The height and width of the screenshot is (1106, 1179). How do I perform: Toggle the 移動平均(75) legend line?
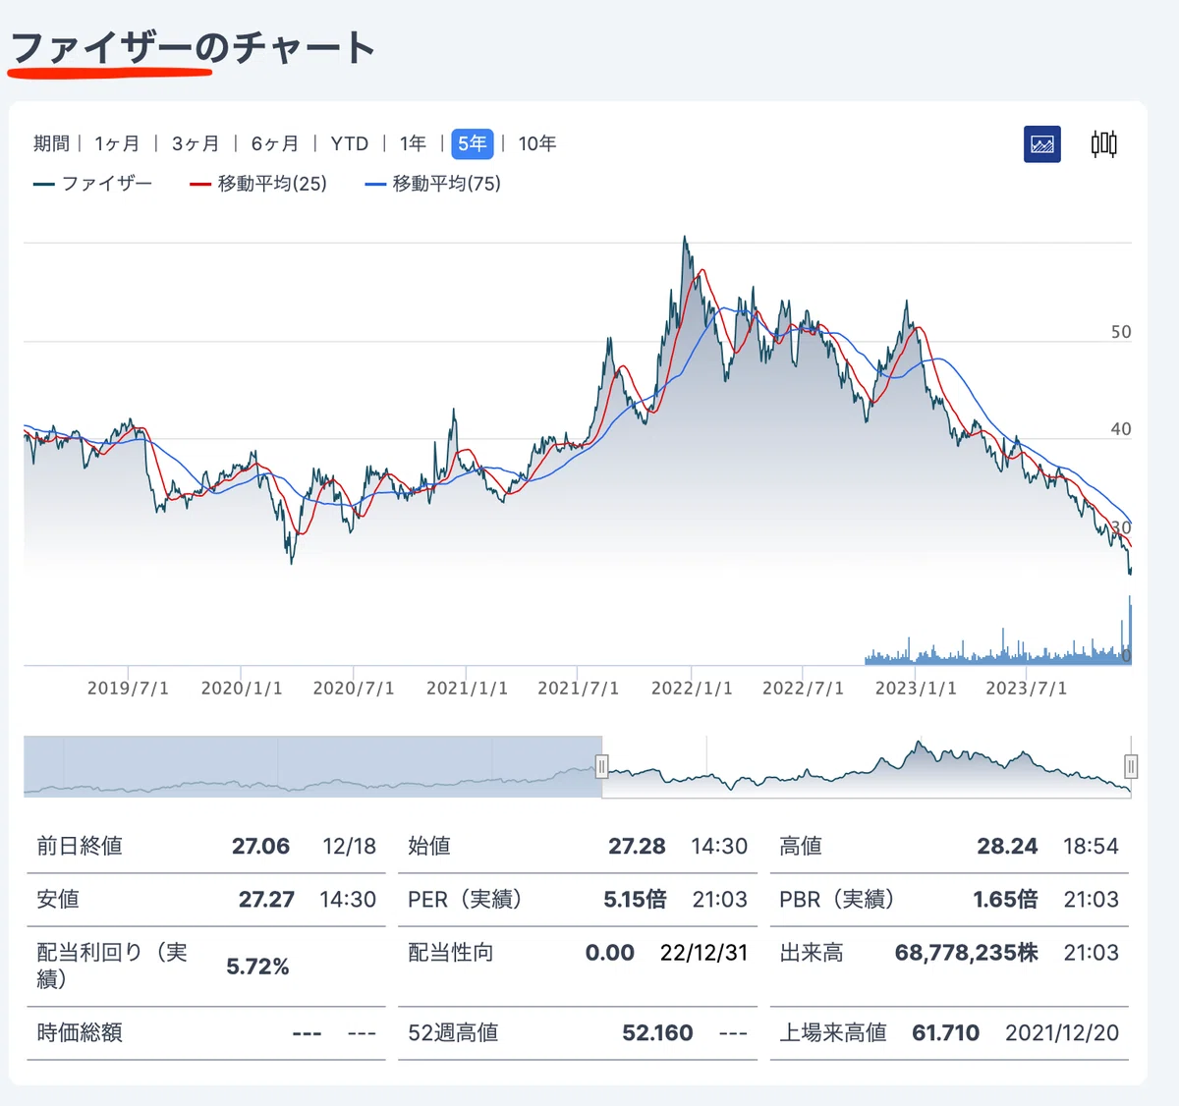[x=433, y=184]
